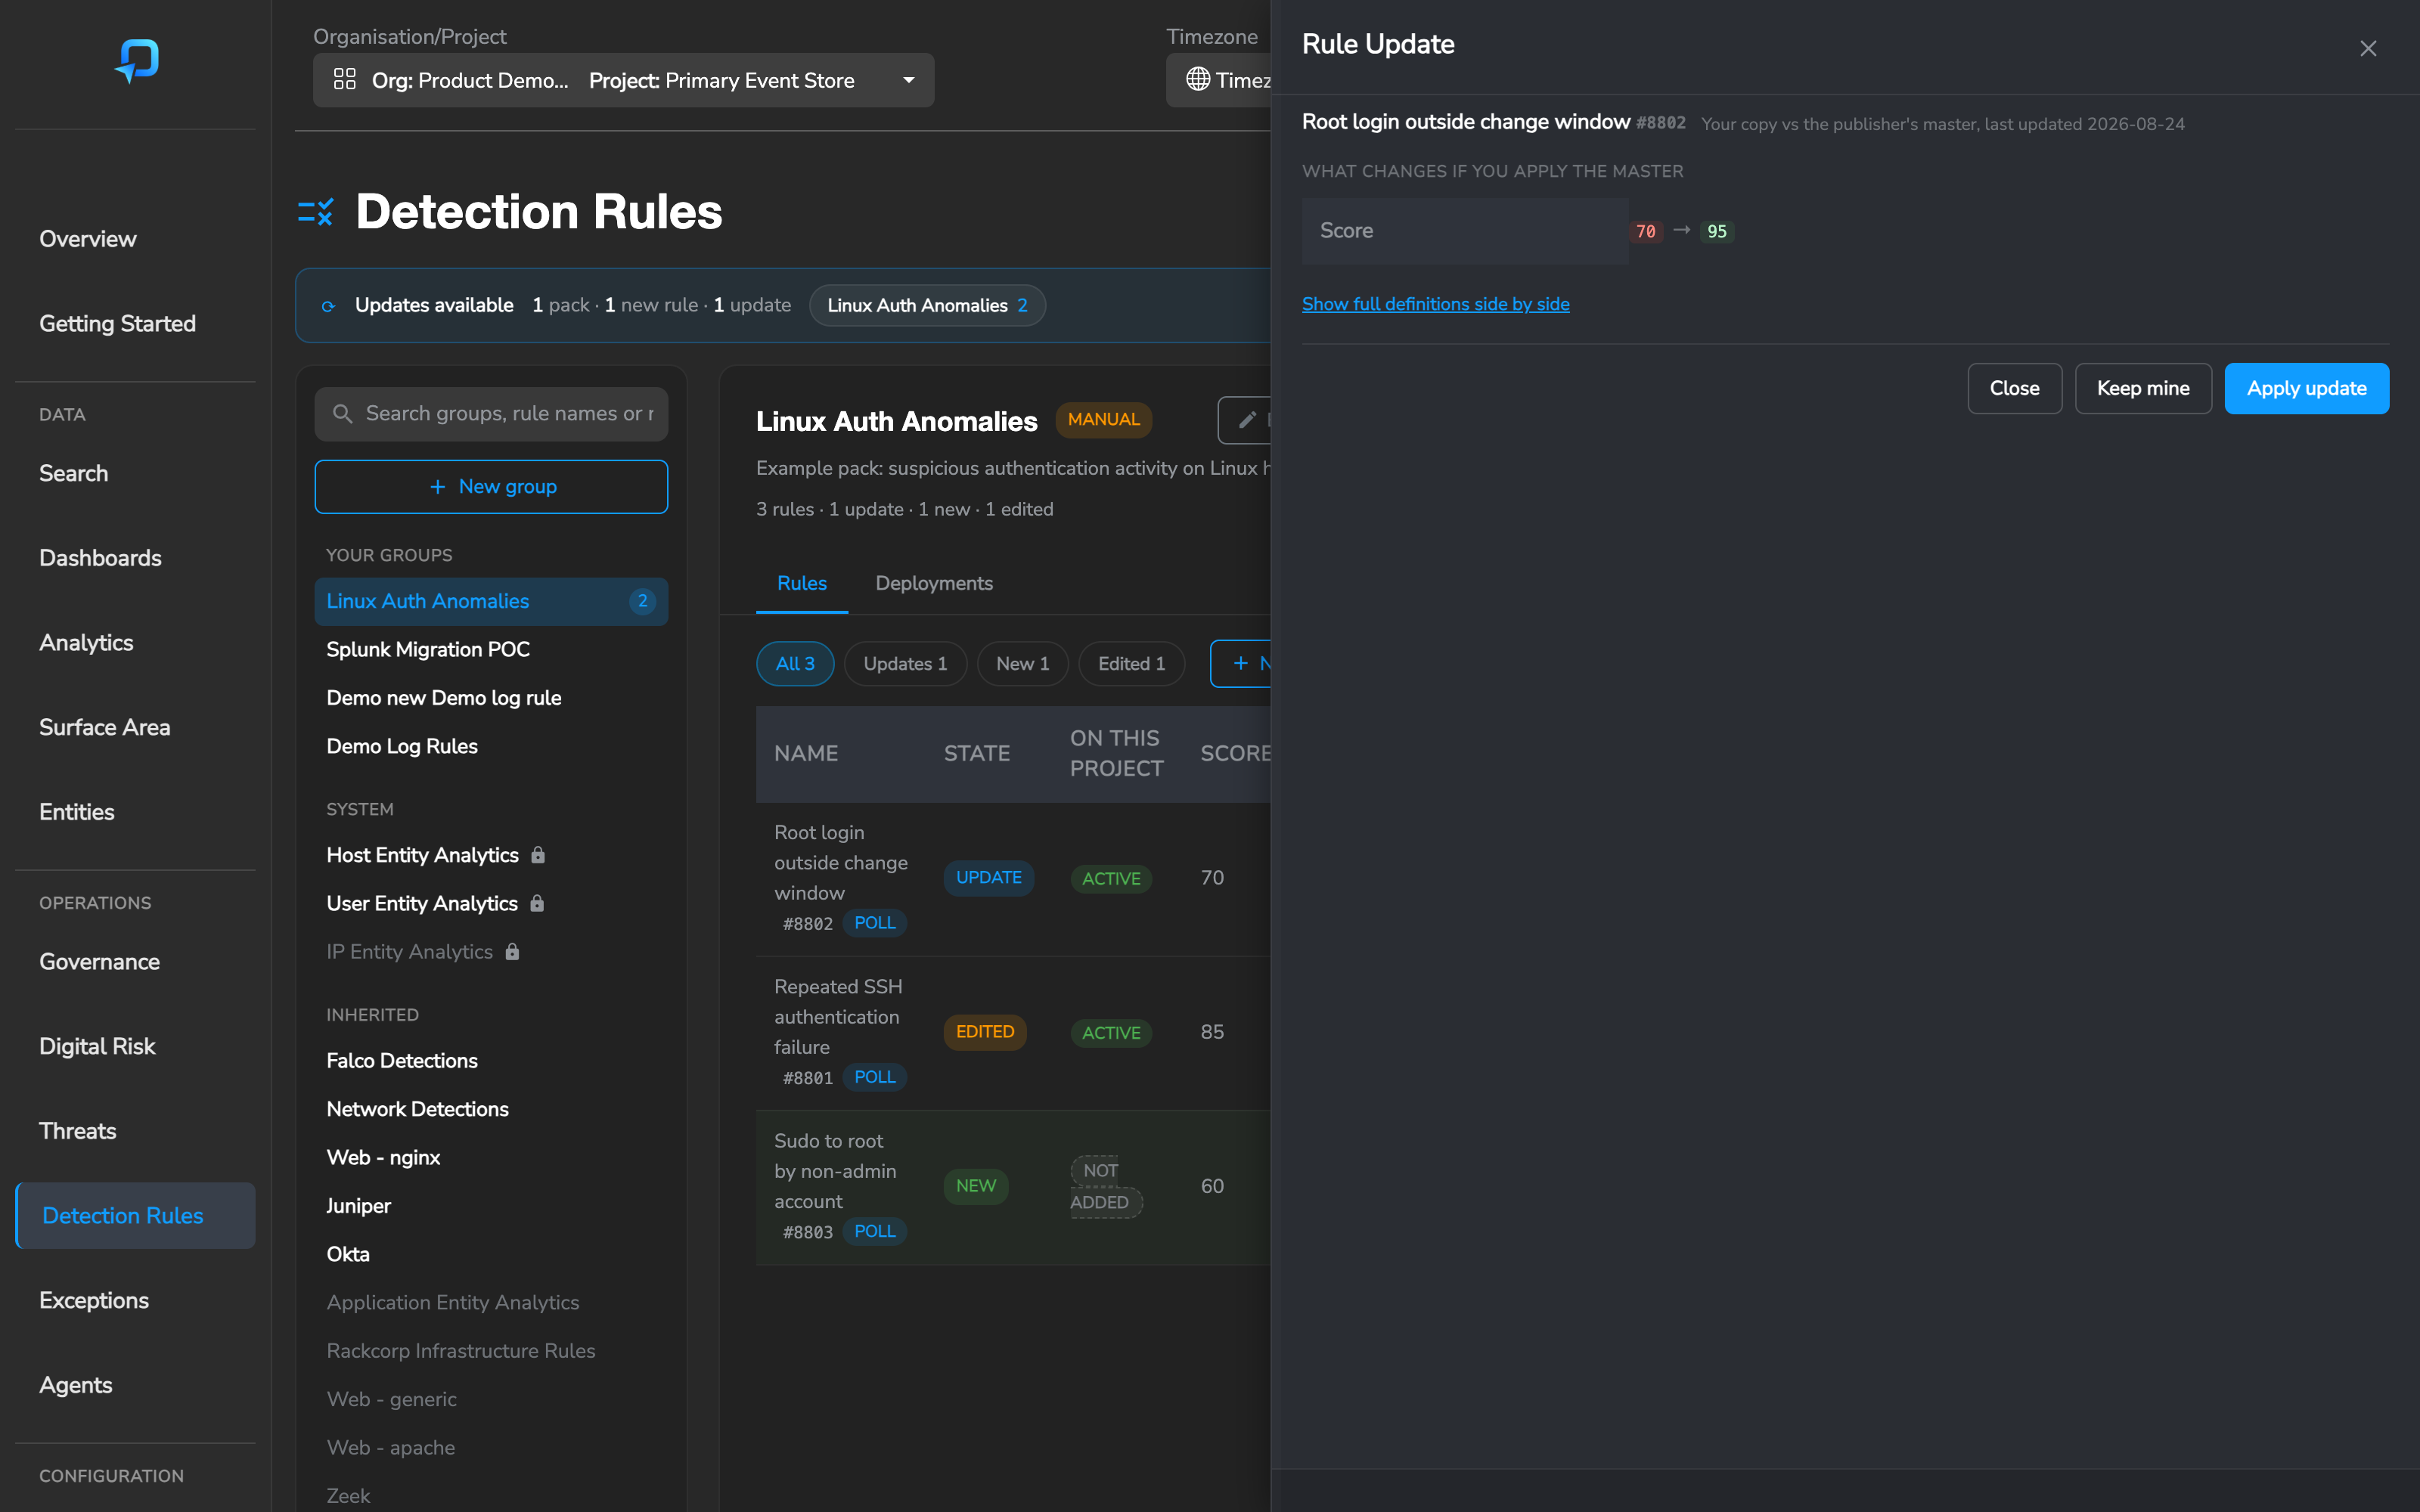Select Rackcorp Infrastructure Rules group

tap(491, 1351)
